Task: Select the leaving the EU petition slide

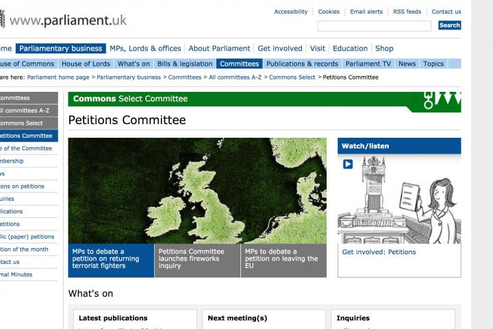Action: pos(283,259)
